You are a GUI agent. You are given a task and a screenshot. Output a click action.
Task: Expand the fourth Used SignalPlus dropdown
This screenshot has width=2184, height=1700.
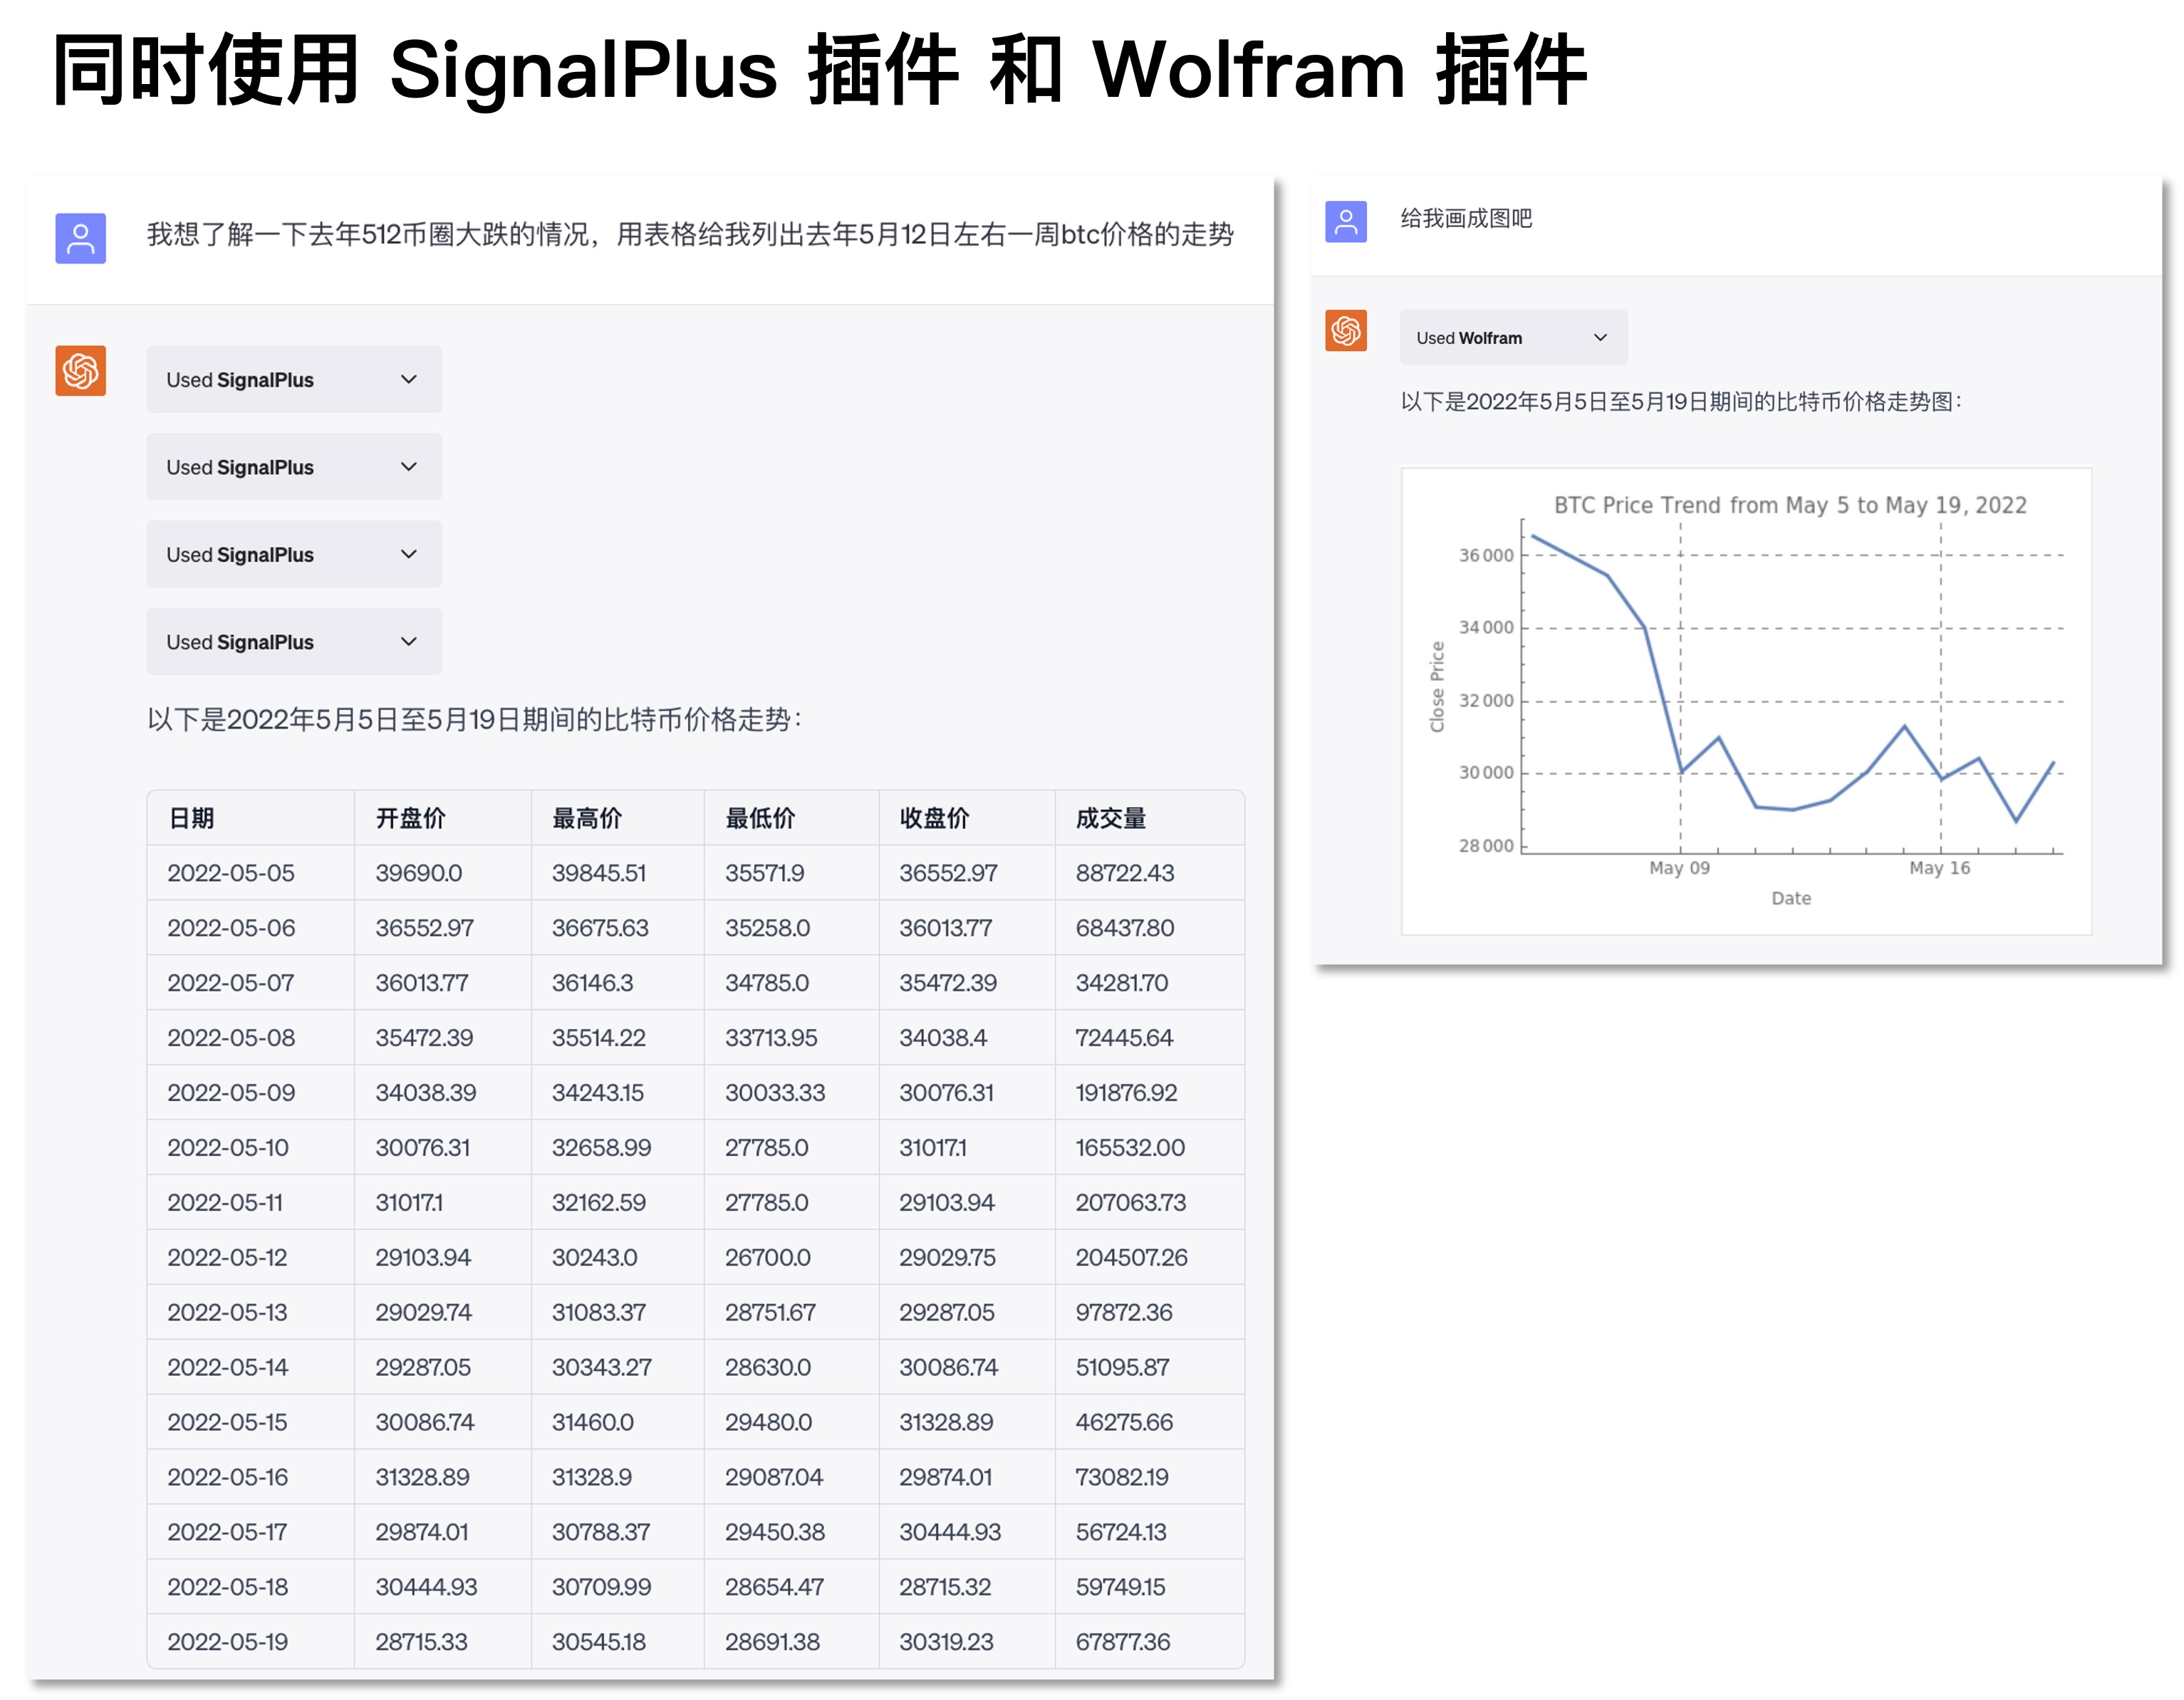pos(294,642)
